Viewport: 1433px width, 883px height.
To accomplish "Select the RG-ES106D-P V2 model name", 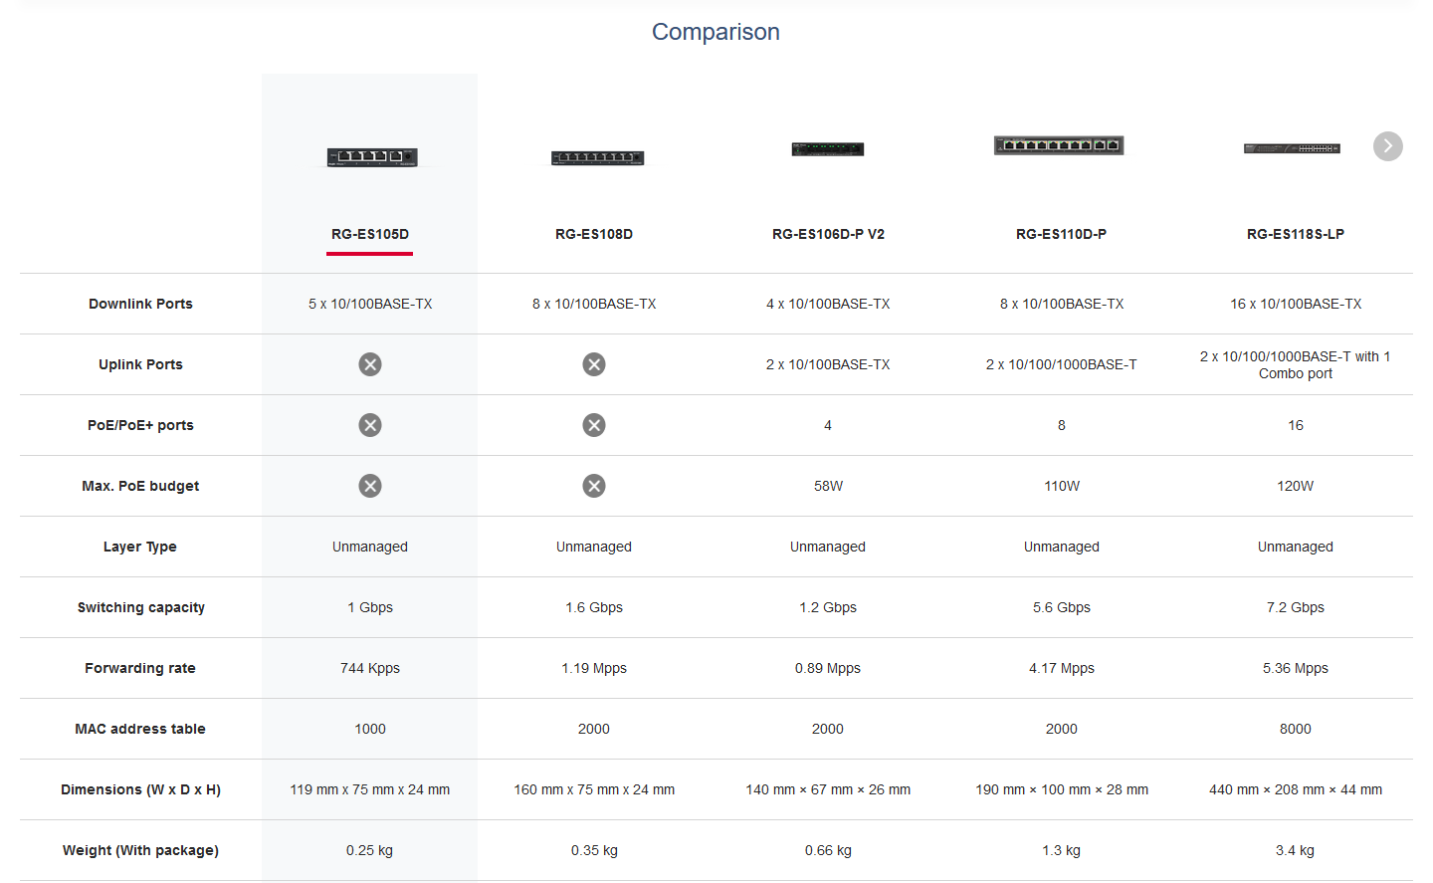I will click(828, 234).
